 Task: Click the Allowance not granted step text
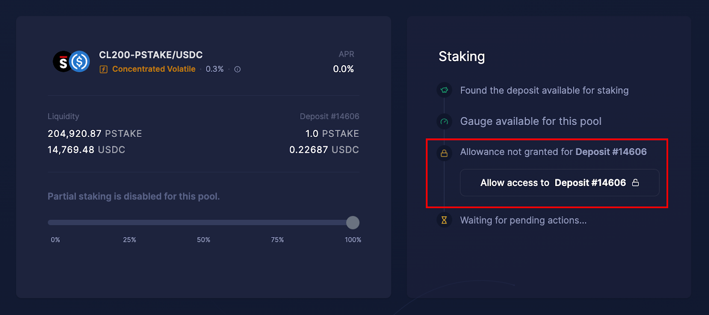coord(553,152)
